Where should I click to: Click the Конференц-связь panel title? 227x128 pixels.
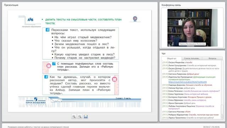171,5
